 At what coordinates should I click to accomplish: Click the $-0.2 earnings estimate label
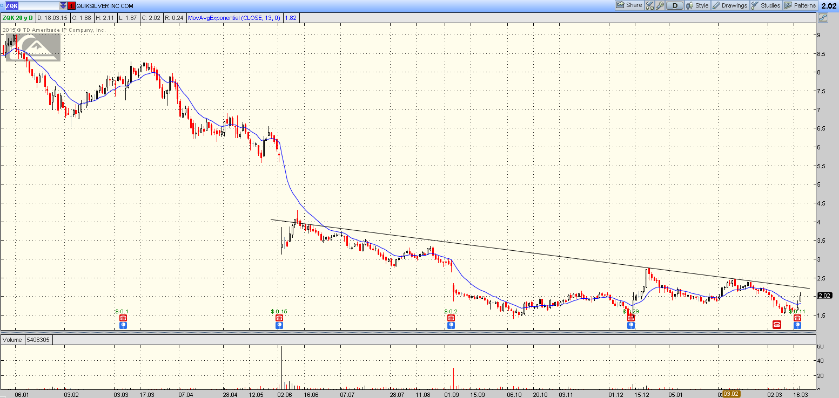[x=451, y=311]
